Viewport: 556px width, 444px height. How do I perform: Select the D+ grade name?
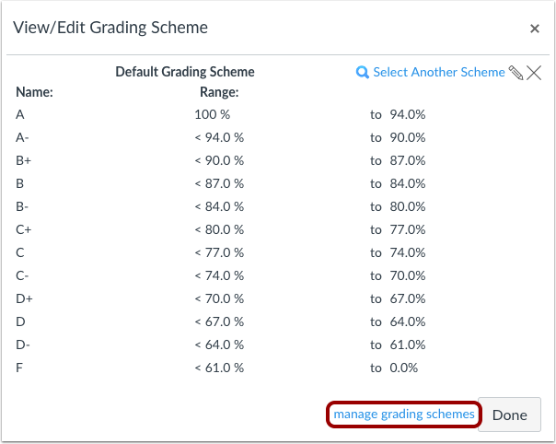pos(24,299)
